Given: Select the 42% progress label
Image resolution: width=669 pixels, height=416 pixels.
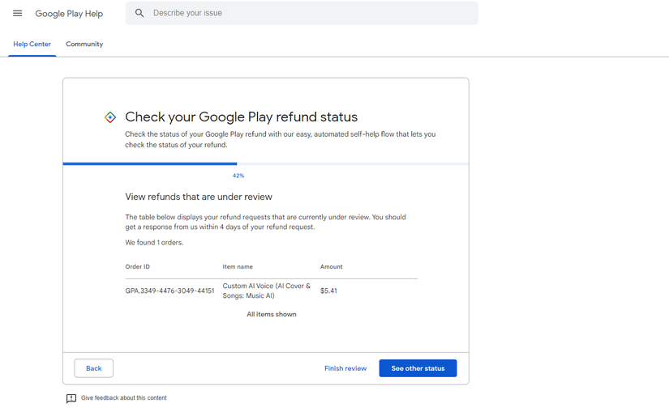Looking at the screenshot, I should click(x=238, y=176).
